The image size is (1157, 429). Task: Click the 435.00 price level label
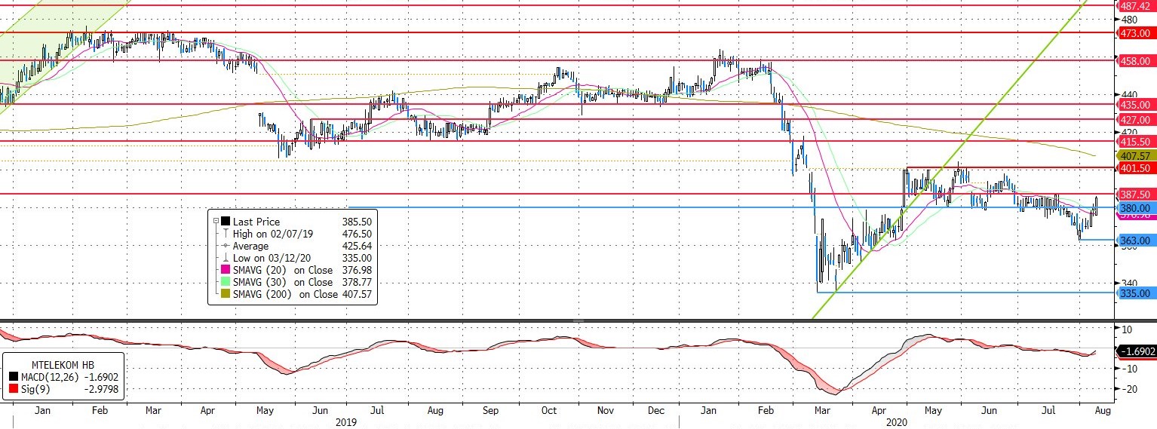1136,105
